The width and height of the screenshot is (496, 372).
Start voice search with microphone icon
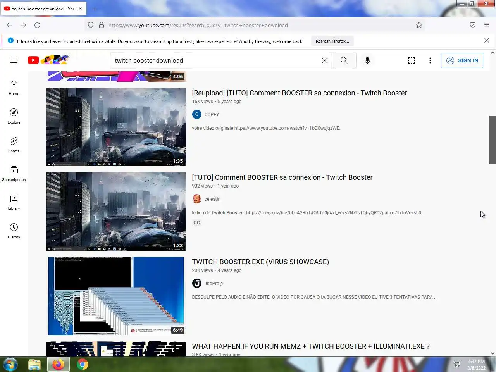click(x=367, y=60)
